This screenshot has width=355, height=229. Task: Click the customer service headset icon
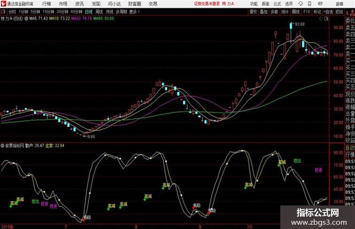coord(301,4)
